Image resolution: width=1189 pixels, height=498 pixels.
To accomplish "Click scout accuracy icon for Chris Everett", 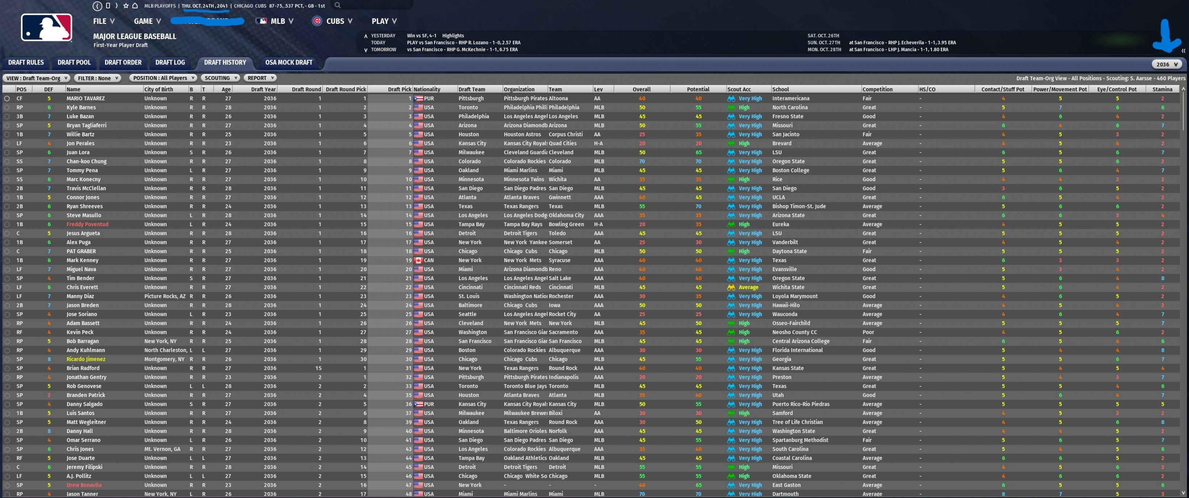I will coord(731,287).
